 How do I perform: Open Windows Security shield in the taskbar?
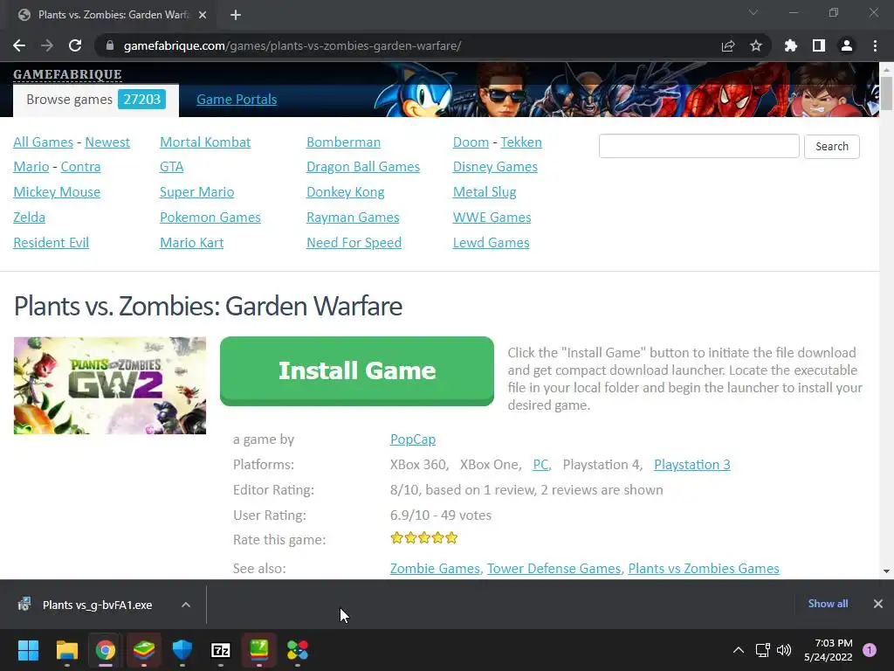182,650
